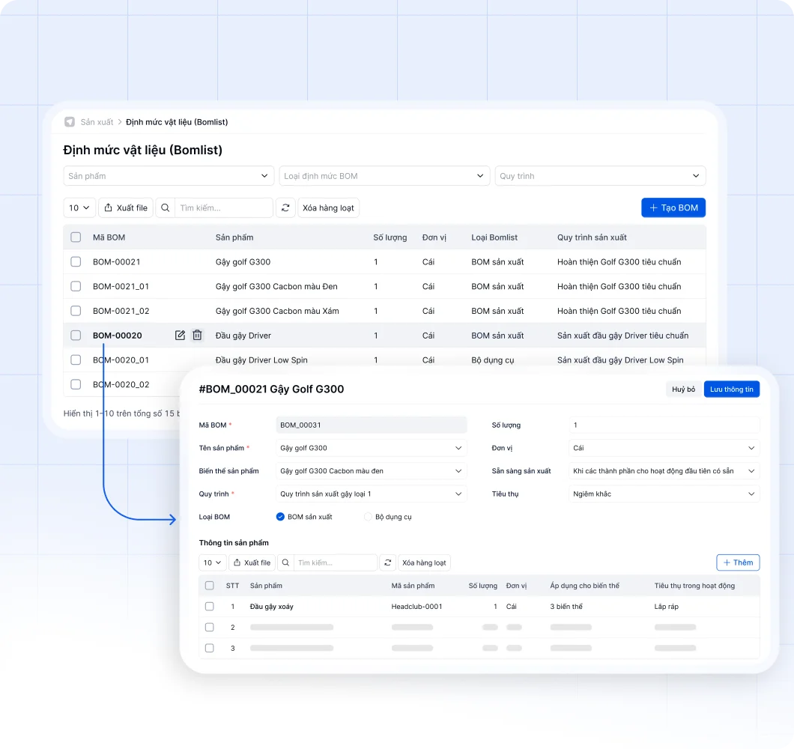
Task: Click refresh icon beside Xóa hàng loạt in Bomlist toolbar
Action: pyautogui.click(x=285, y=207)
